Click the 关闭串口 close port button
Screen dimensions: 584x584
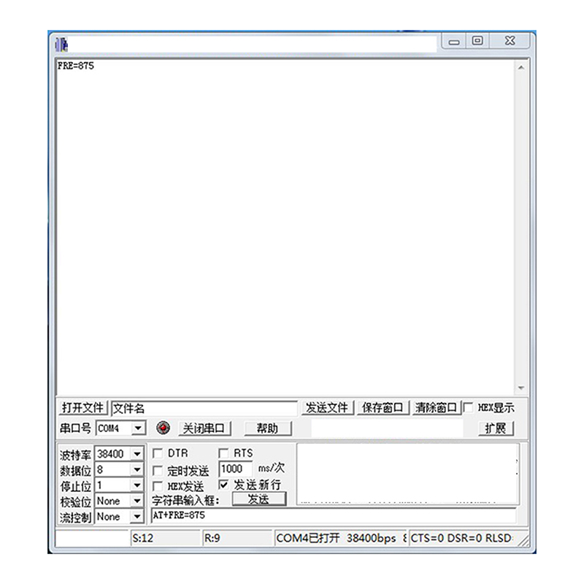(x=204, y=429)
